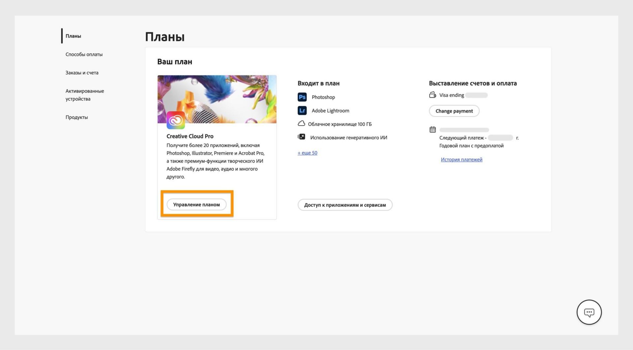Click the cloud storage icon
633x350 pixels.
point(301,124)
